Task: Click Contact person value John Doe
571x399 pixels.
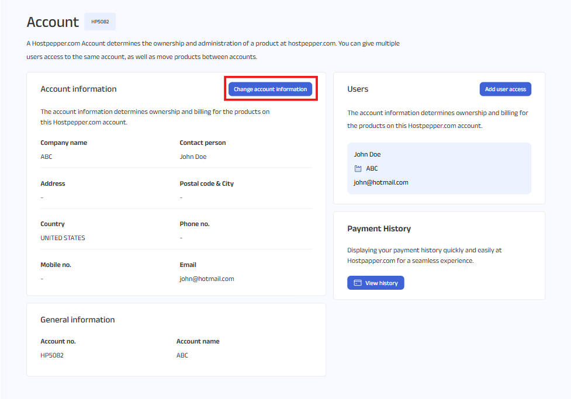Action: 193,157
